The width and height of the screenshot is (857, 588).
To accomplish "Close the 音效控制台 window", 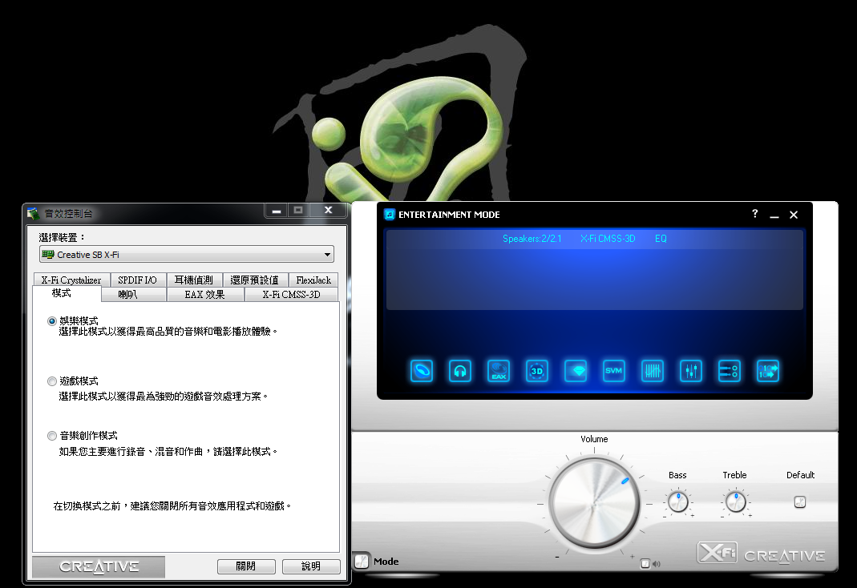I will (328, 210).
